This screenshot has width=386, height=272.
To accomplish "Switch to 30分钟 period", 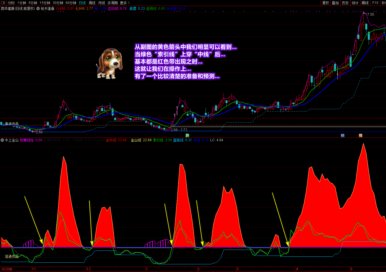I will coord(58,3).
